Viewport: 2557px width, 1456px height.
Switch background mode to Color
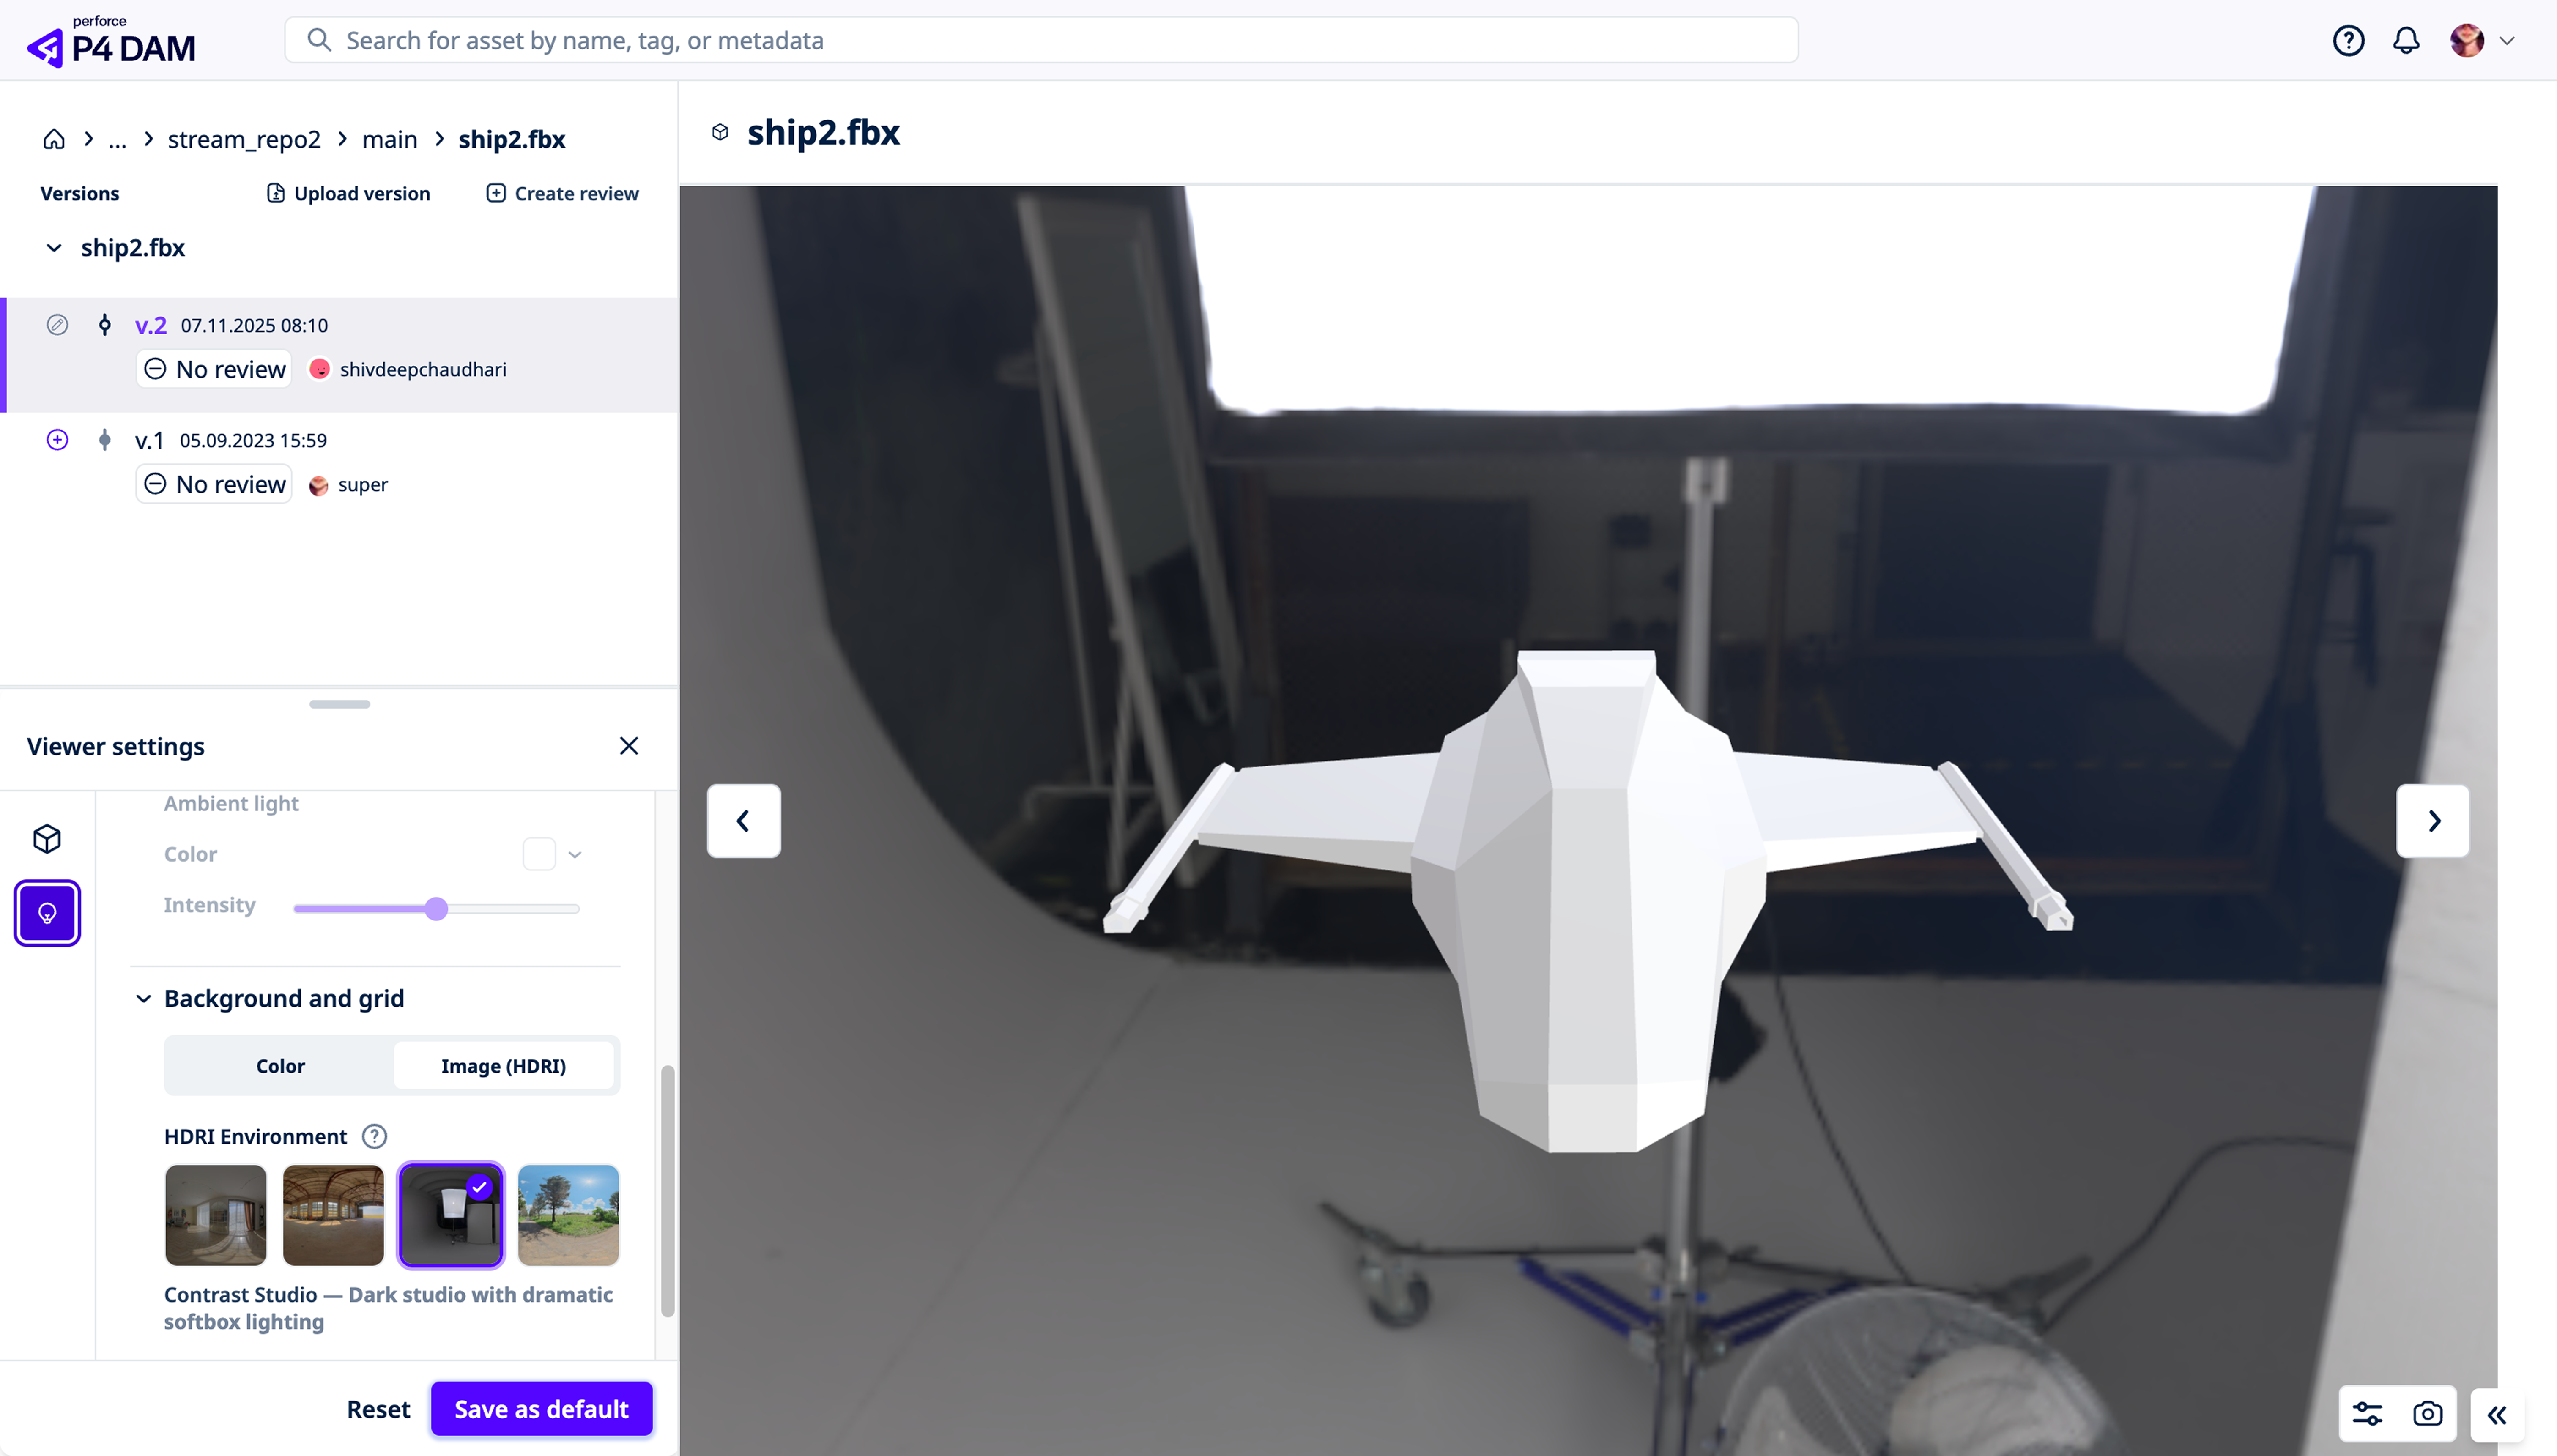point(280,1066)
